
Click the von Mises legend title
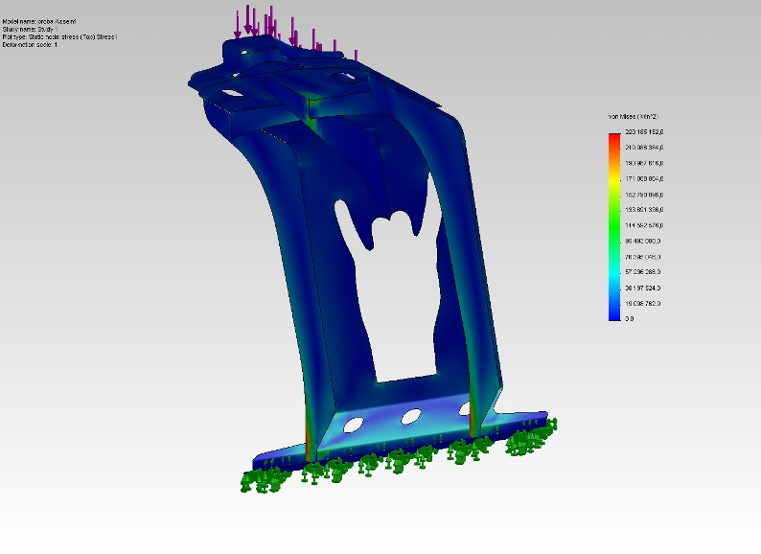click(x=629, y=116)
